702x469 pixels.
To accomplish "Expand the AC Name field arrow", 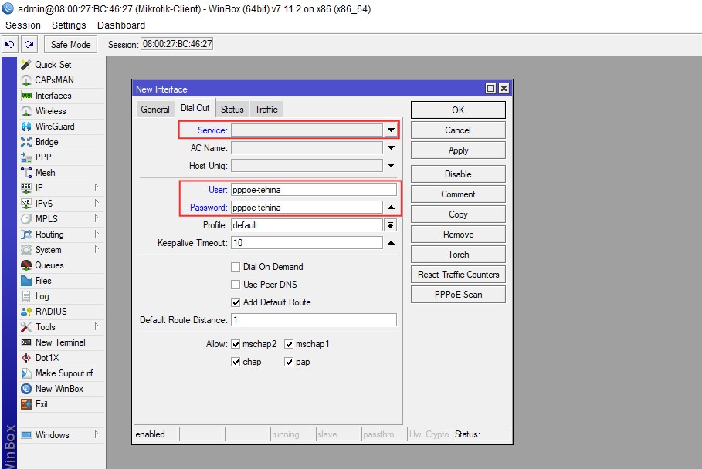I will 391,148.
